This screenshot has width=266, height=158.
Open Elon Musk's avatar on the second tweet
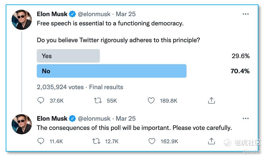[x=22, y=124]
